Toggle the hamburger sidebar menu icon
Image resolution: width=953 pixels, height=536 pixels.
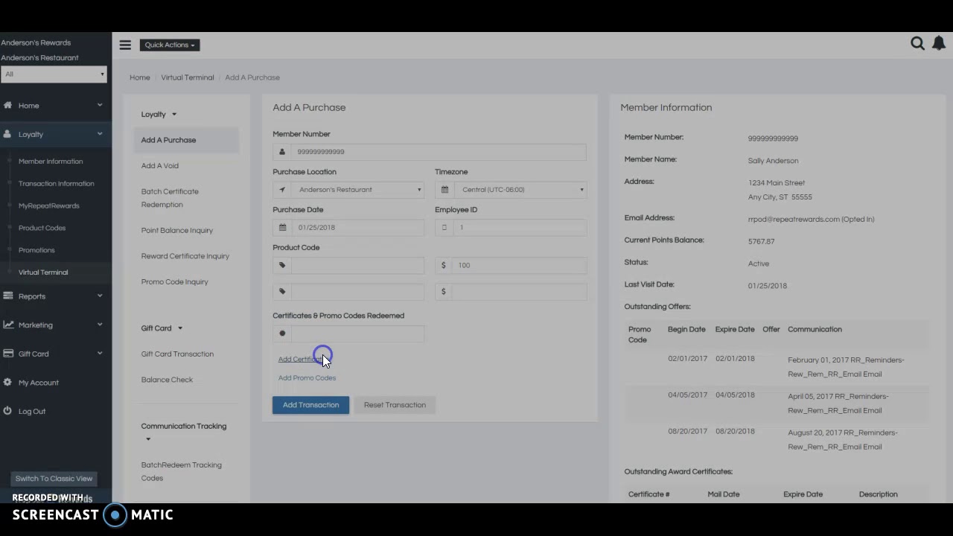point(125,45)
